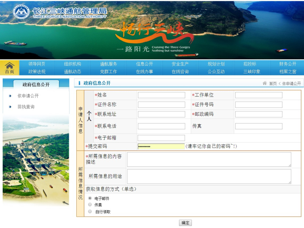Focus the 证件名称 input field
Screen dimensions: 304x228
(x=161, y=105)
